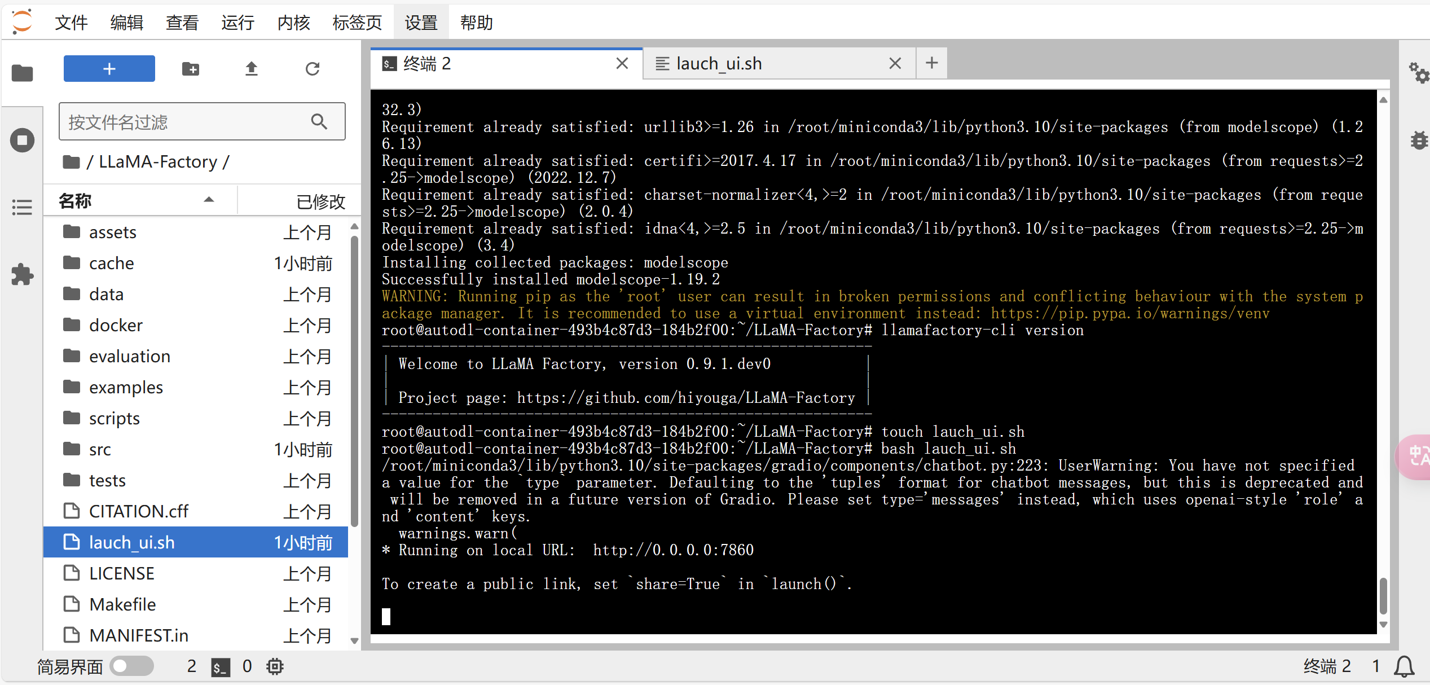1430x685 pixels.
Task: Click the notification bell icon
Action: pyautogui.click(x=1404, y=666)
